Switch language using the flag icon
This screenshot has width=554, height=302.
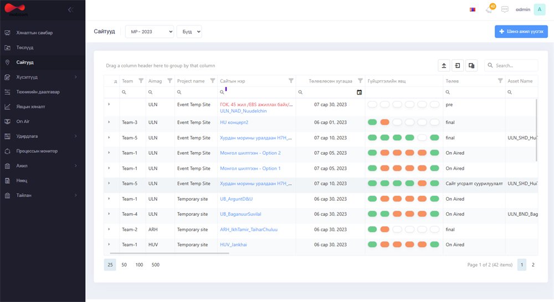click(473, 9)
